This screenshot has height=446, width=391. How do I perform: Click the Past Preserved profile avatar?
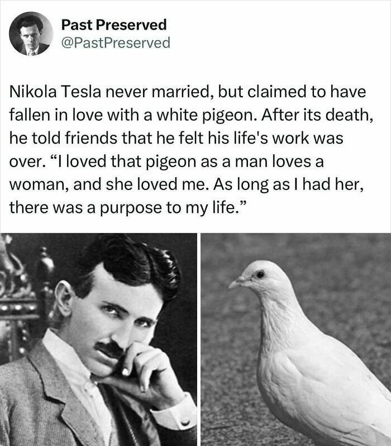32,34
